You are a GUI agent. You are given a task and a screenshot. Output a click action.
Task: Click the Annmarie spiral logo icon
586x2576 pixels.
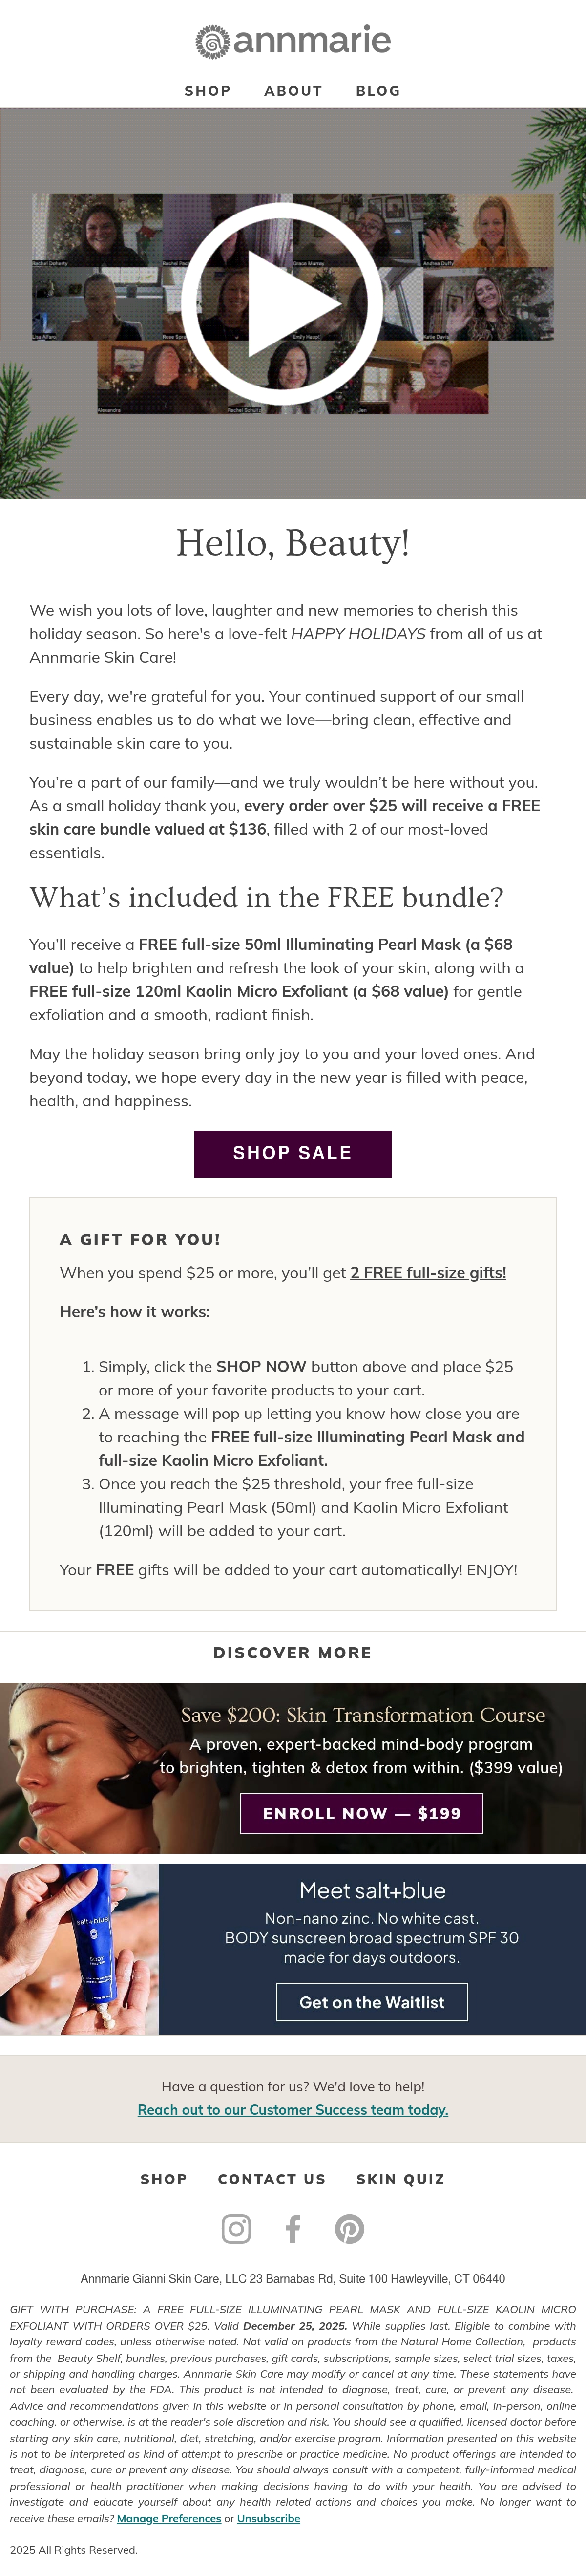[x=212, y=42]
